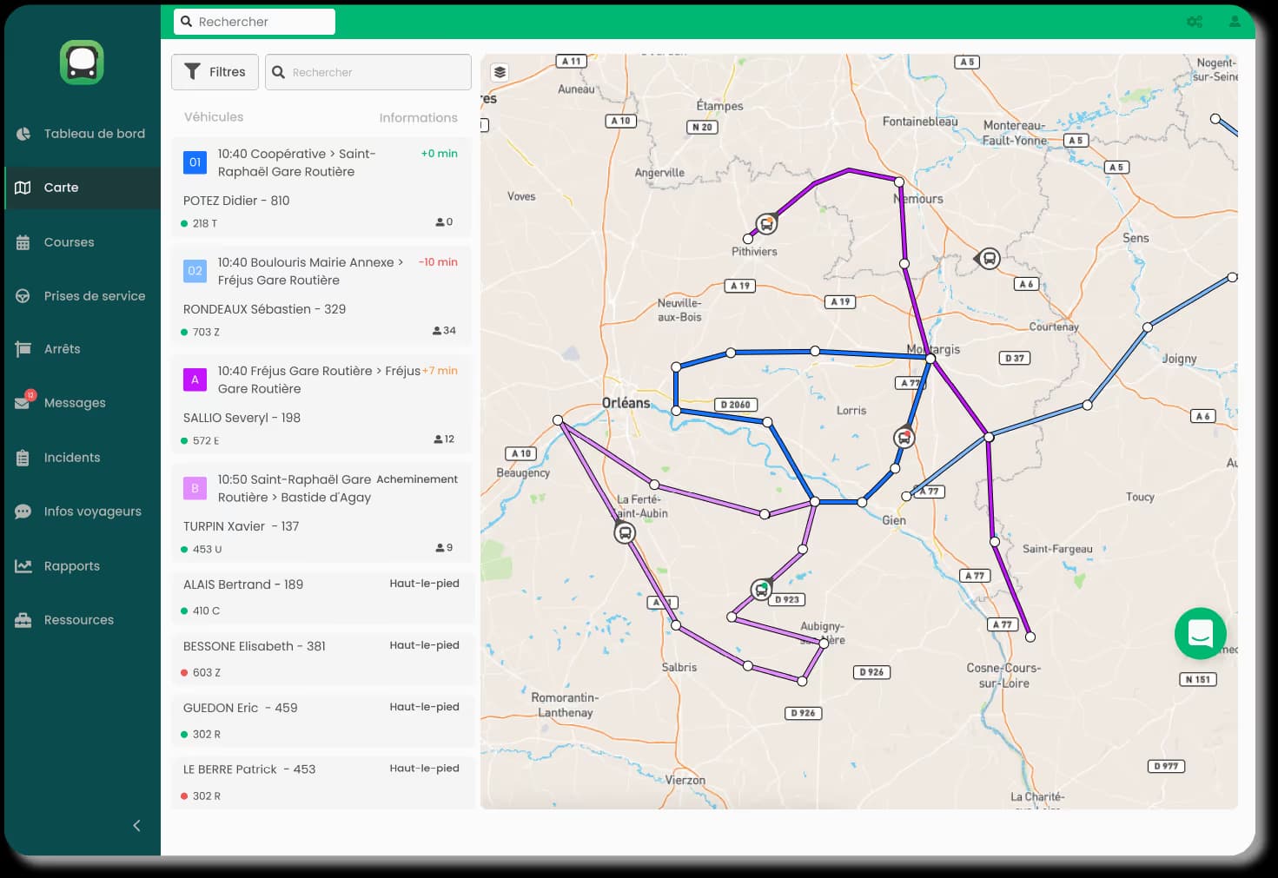Click the vehicle list Rechercher field
The image size is (1278, 878).
(x=368, y=72)
